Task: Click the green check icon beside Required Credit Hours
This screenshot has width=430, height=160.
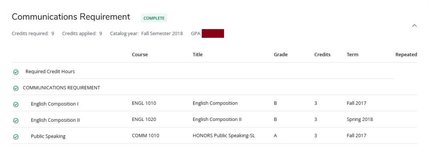Action: (16, 72)
